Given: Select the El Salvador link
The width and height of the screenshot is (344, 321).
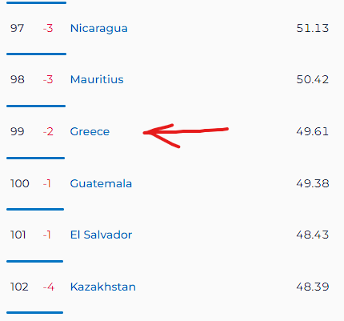Looking at the screenshot, I should [x=101, y=235].
